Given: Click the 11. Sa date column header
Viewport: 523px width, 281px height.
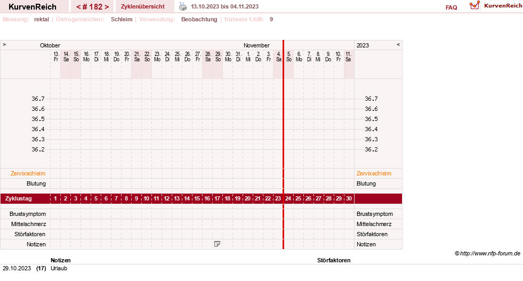Looking at the screenshot, I should (348, 57).
